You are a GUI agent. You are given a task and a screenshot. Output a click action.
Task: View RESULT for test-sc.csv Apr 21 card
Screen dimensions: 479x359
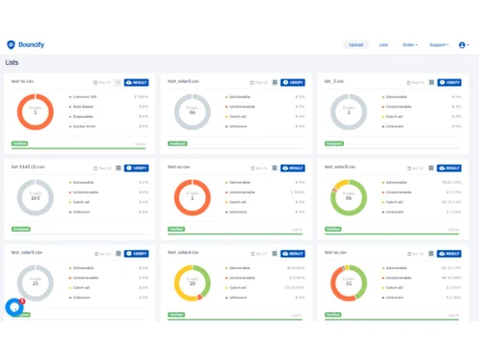click(293, 168)
